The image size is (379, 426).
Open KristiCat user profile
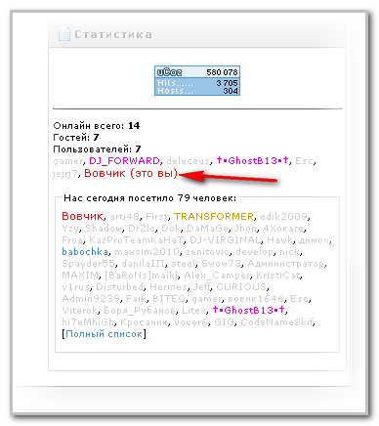click(x=277, y=276)
